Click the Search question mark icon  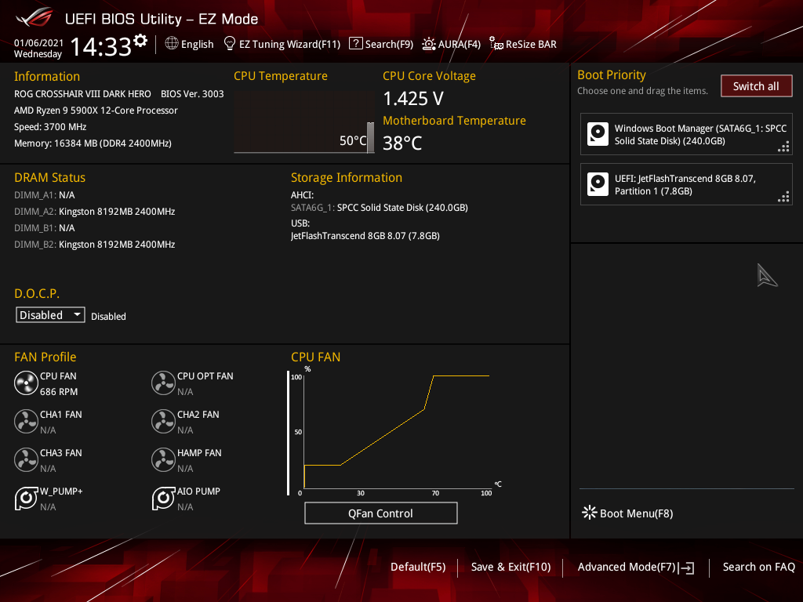point(355,44)
